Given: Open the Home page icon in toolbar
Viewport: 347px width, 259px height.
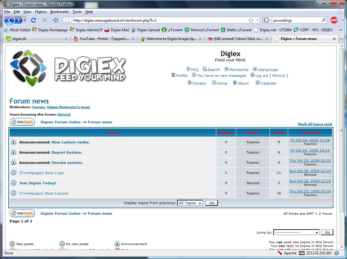Looking at the screenshot, I should pyautogui.click(x=55, y=20).
